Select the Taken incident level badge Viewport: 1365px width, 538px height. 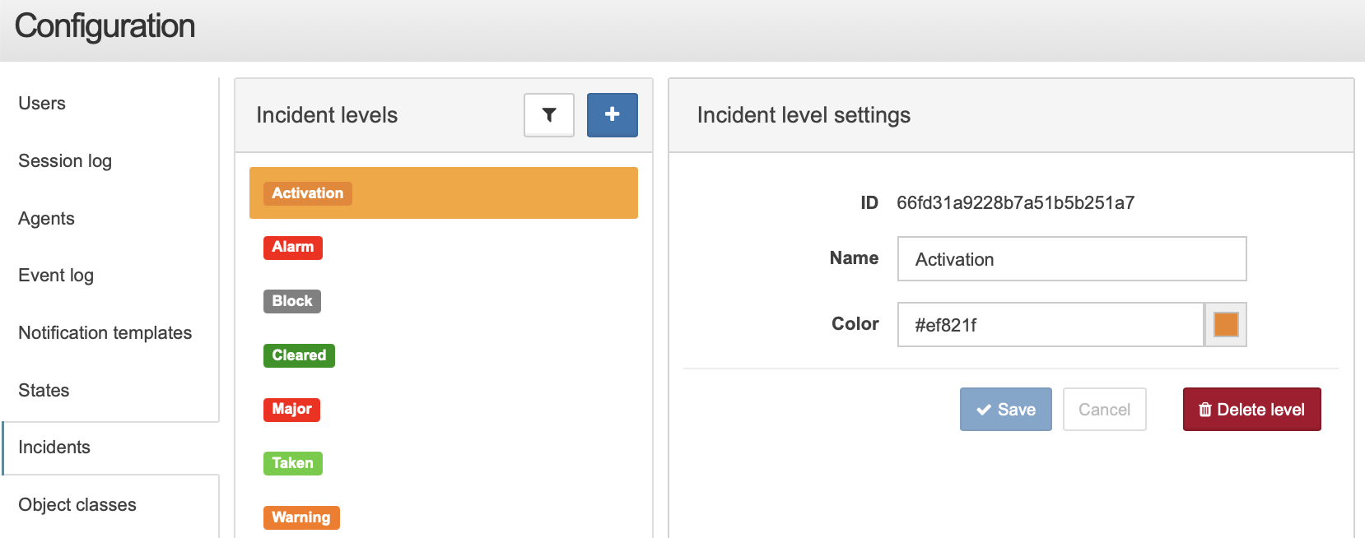[293, 463]
